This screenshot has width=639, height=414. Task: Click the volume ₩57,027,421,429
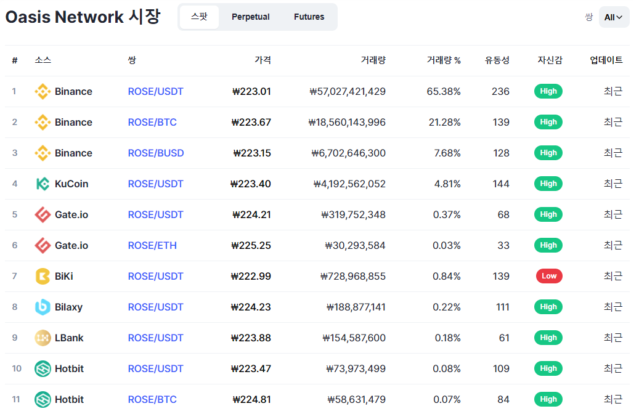tap(348, 91)
